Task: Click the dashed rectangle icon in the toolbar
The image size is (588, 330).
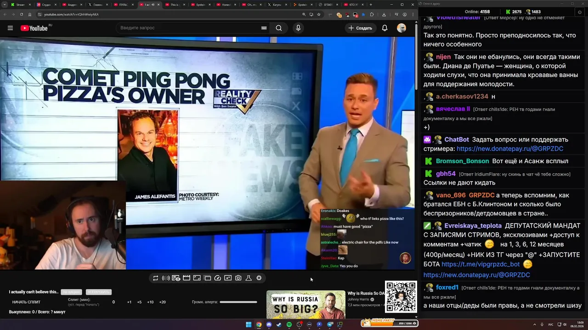Action: tap(207, 278)
